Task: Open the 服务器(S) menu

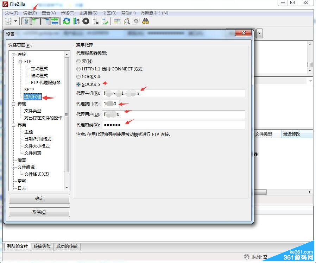Action: [x=88, y=13]
